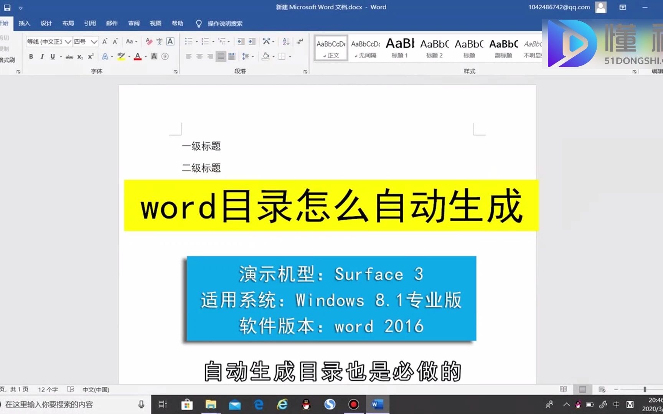Decrease paragraph indent

[241, 41]
